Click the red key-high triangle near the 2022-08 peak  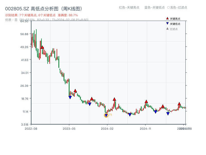coord(42,47)
